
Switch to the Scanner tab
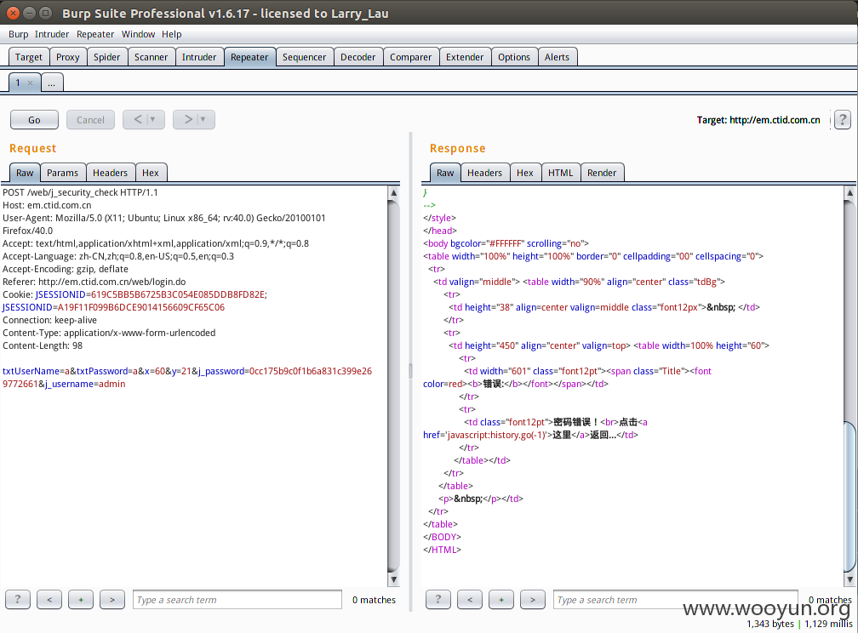151,57
